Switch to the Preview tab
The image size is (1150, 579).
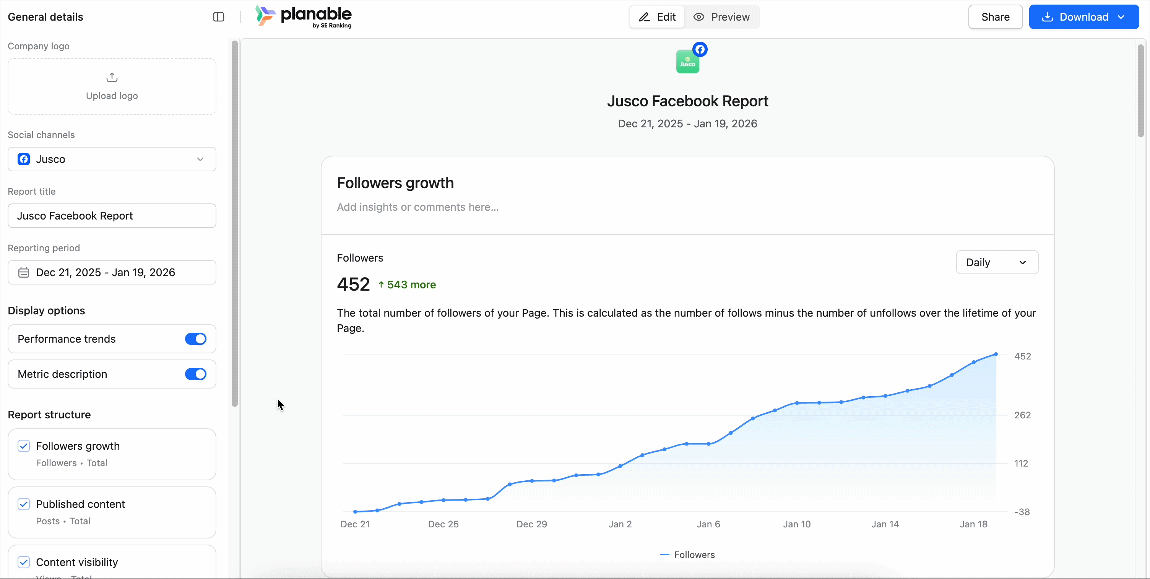pyautogui.click(x=721, y=17)
